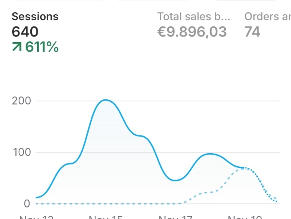This screenshot has height=219, width=291.
Task: Click the €9.896,03 total sales value
Action: [x=192, y=32]
